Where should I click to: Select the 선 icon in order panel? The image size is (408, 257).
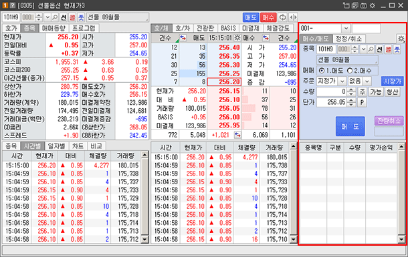(379, 49)
